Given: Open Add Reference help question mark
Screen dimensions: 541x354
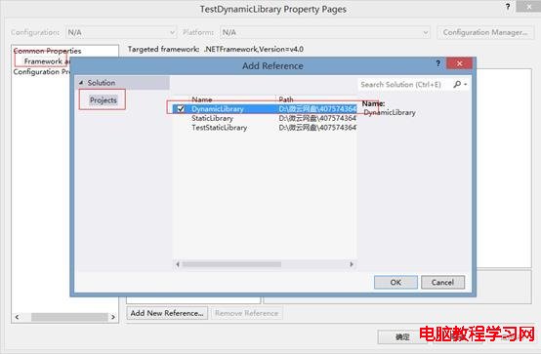Looking at the screenshot, I should pos(437,63).
